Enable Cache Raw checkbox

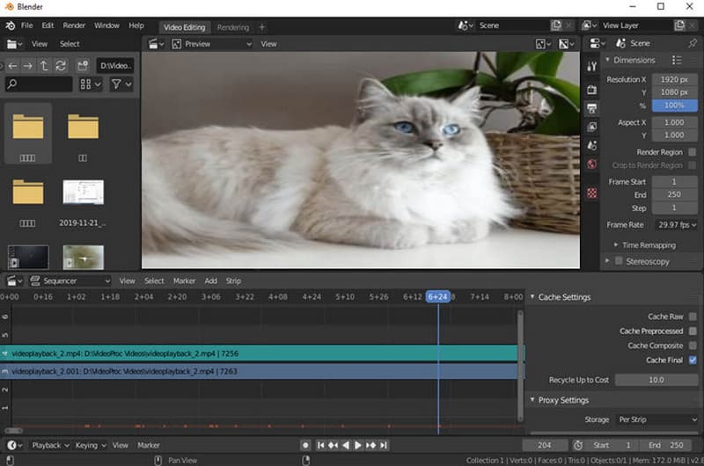point(693,317)
